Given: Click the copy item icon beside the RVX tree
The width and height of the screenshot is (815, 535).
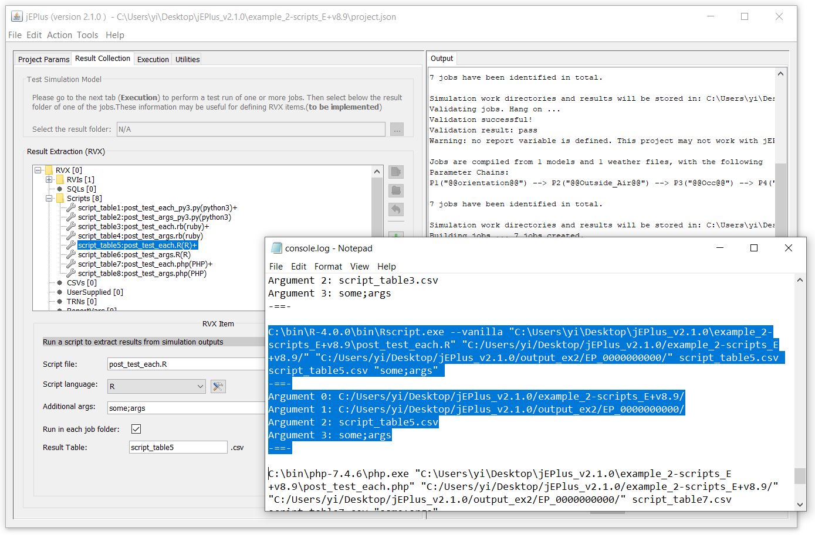Looking at the screenshot, I should tap(396, 172).
